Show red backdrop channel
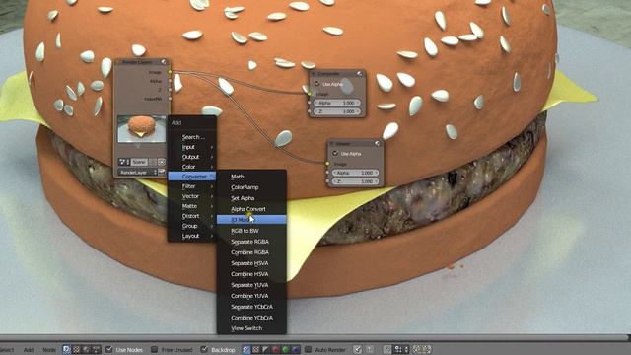The height and width of the screenshot is (355, 631). [275, 349]
